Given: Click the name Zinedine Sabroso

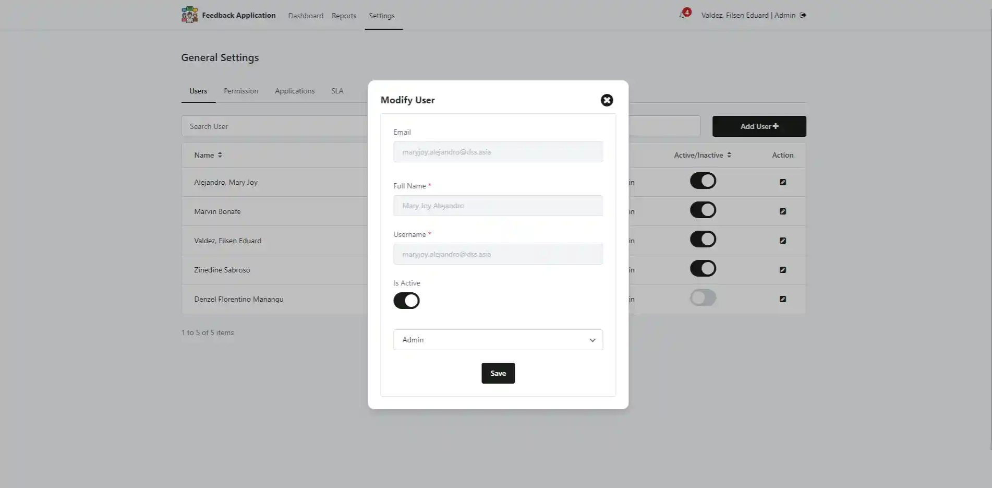Looking at the screenshot, I should point(222,270).
